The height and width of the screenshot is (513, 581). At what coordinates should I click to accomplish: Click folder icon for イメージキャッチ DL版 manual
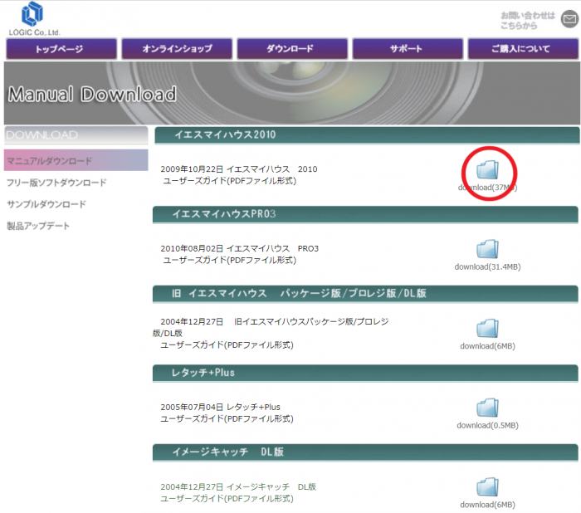coord(487,486)
